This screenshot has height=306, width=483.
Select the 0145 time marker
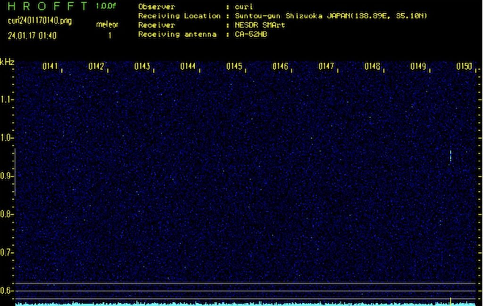[x=234, y=66]
